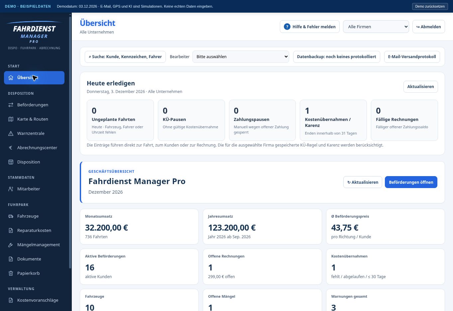453x311 pixels.
Task: Click the trash icon beside Papierkorb
Action: [x=11, y=273]
